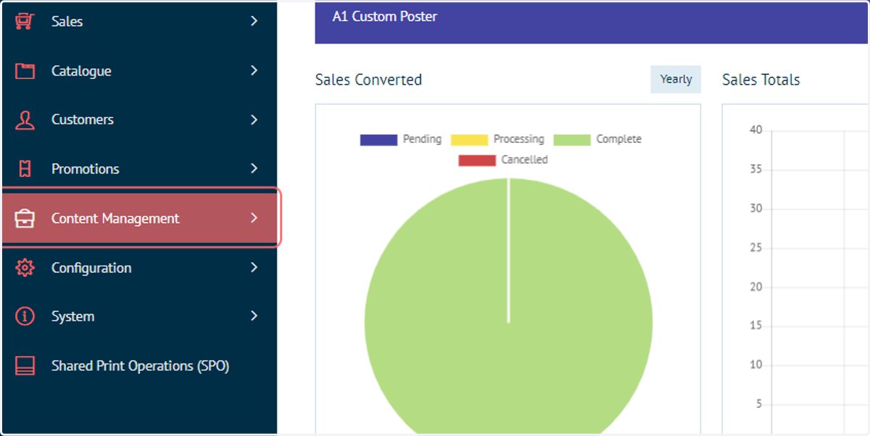Click the Shared Print Operations icon
Viewport: 870px width, 436px height.
coord(25,366)
